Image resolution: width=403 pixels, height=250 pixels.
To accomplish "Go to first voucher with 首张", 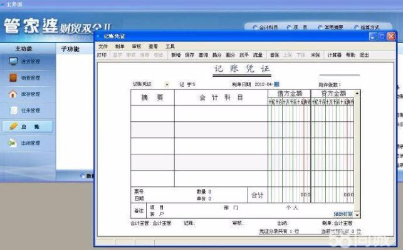I will tap(275, 55).
